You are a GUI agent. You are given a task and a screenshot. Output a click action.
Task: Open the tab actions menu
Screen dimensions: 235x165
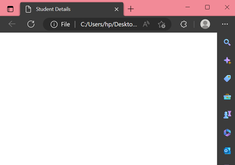click(10, 9)
